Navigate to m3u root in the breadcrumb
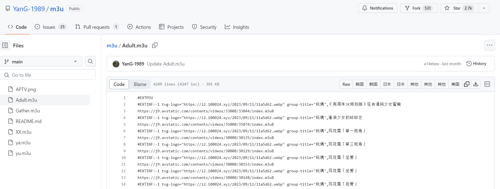500x189 pixels. (112, 46)
